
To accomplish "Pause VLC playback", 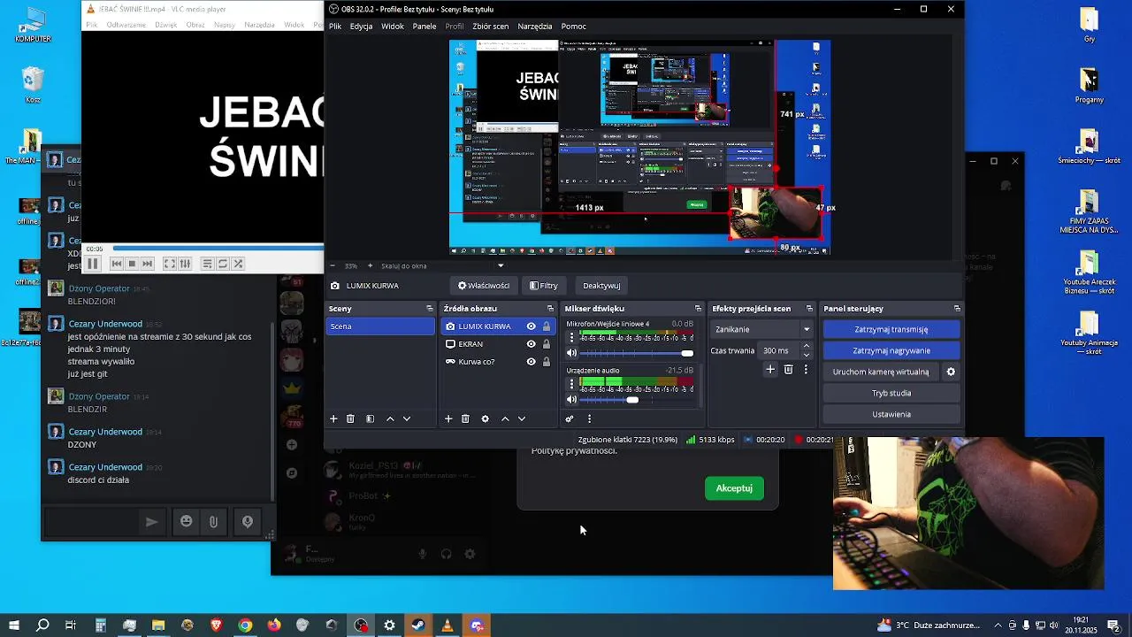I will pyautogui.click(x=93, y=264).
